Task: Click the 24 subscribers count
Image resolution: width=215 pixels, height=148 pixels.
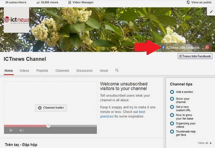Action: 16,3
